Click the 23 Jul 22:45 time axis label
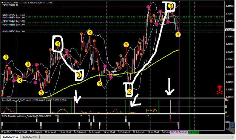This screenshot has width=236, height=140. 65,132
